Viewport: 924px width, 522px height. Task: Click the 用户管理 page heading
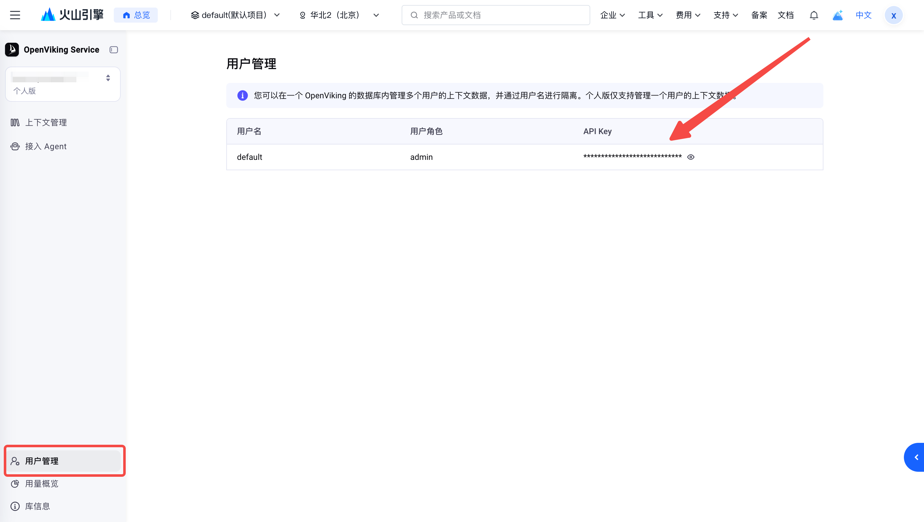(x=251, y=64)
